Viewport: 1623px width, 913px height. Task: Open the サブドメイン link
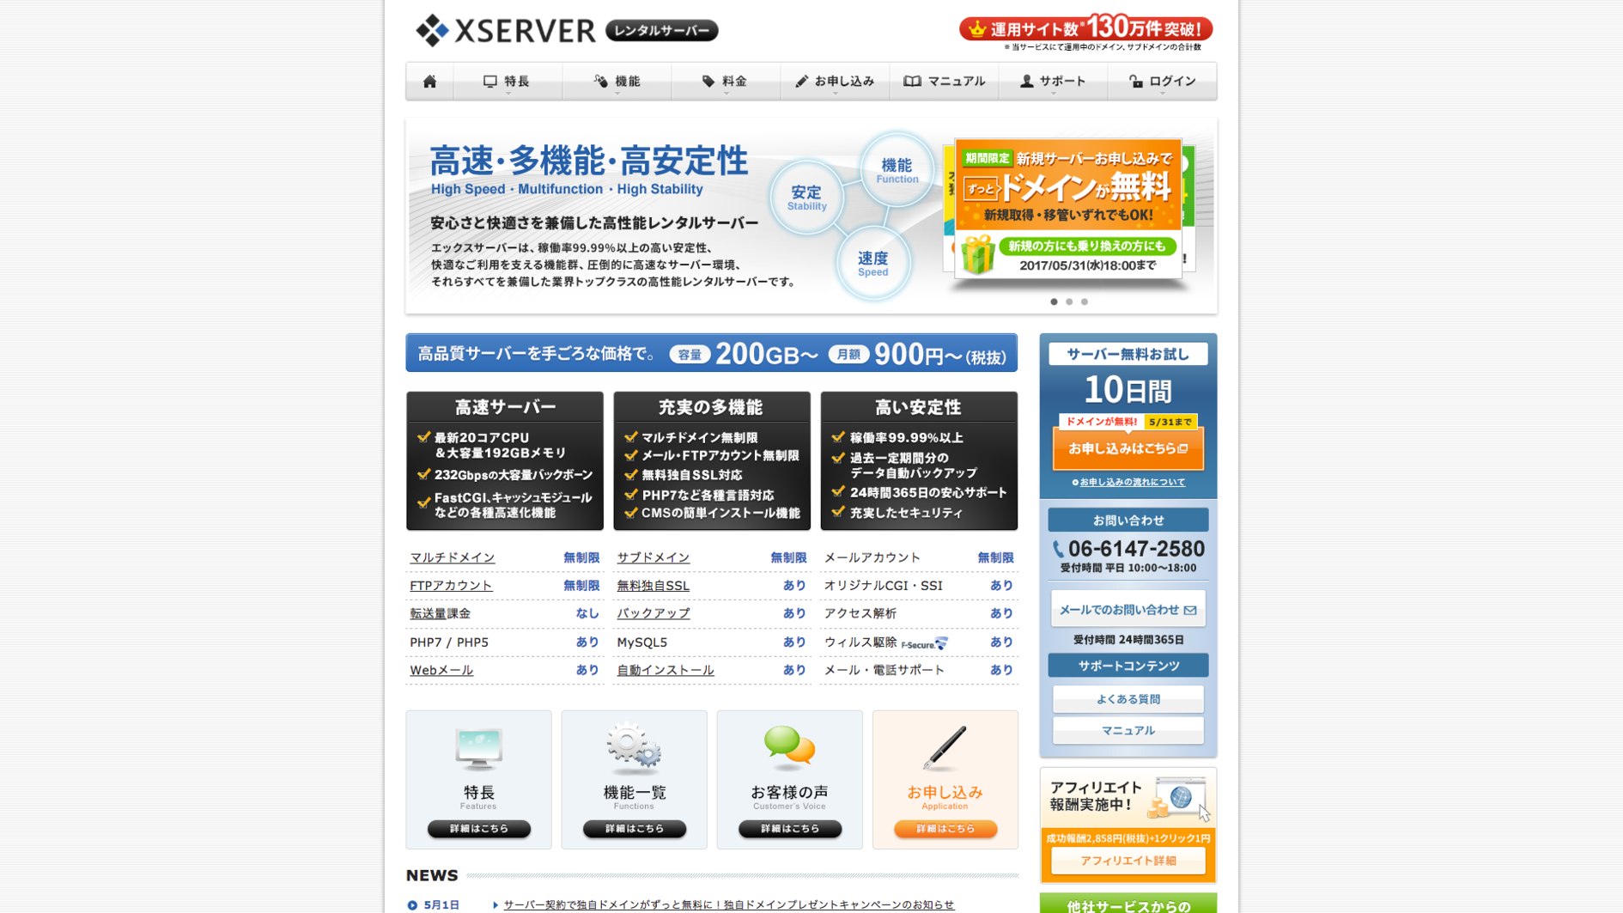pos(653,557)
